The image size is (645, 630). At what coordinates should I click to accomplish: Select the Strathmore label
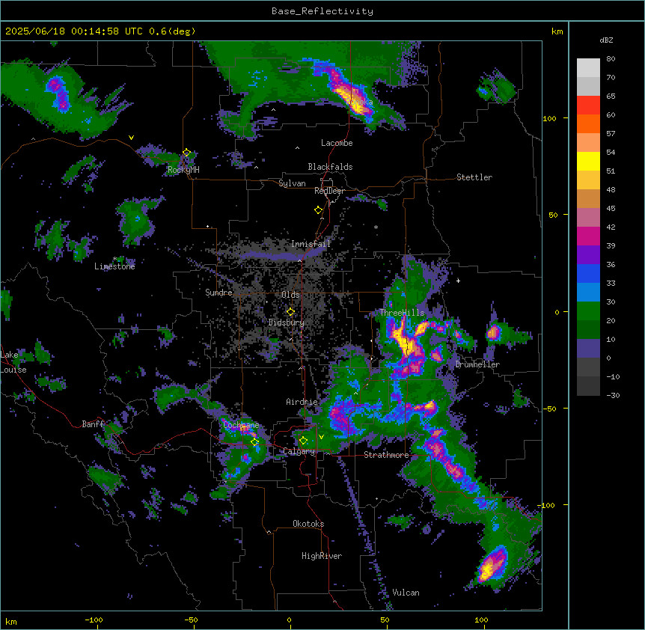(x=386, y=455)
